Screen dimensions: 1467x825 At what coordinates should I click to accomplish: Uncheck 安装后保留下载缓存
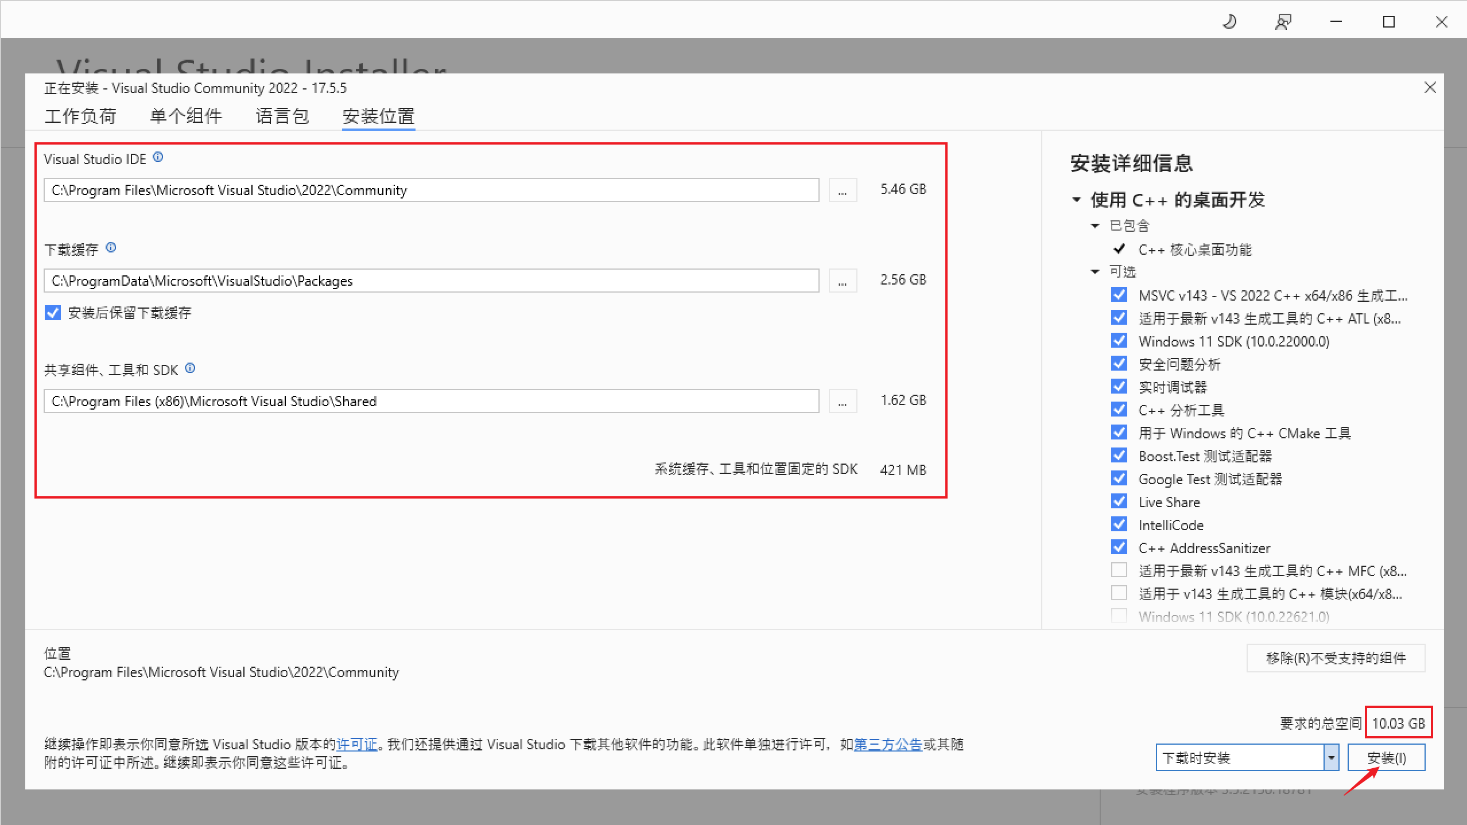(52, 313)
